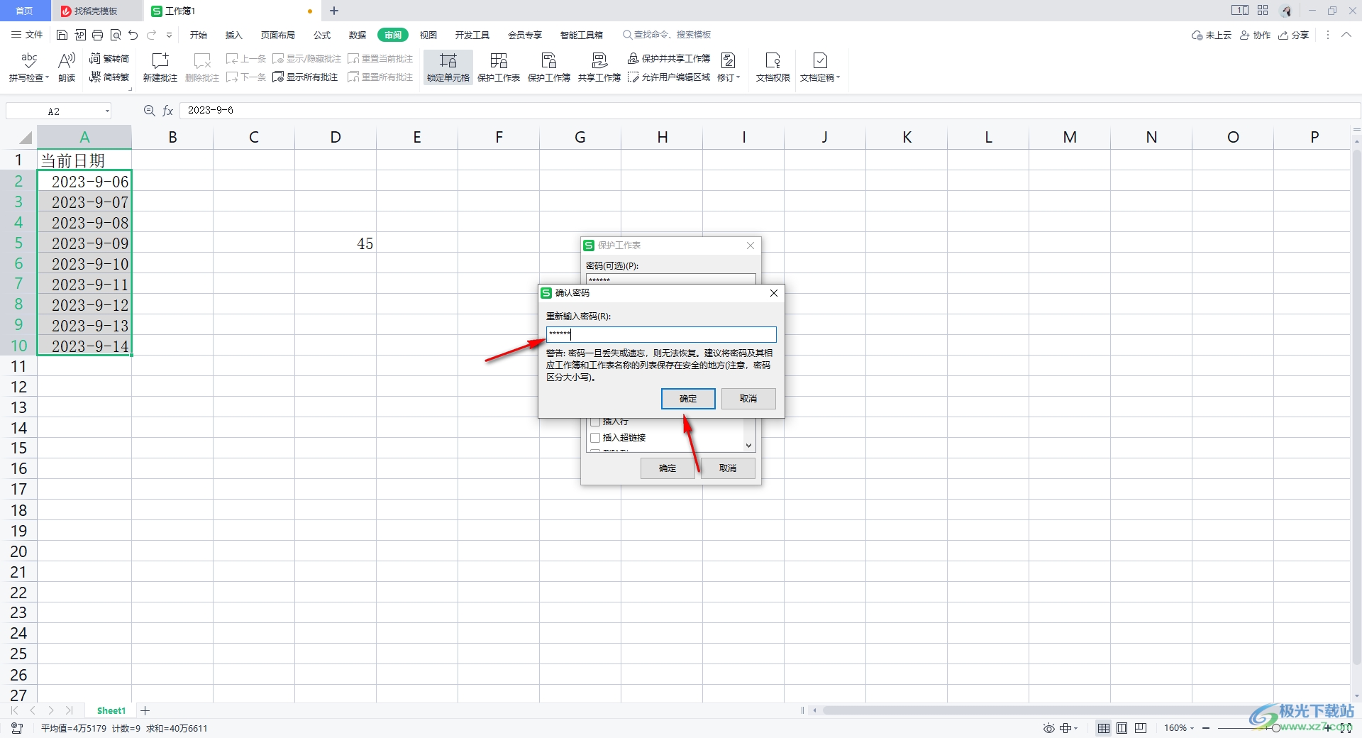Click the zoom magnifier icon near formula bar
Viewport: 1362px width, 738px height.
pos(150,111)
